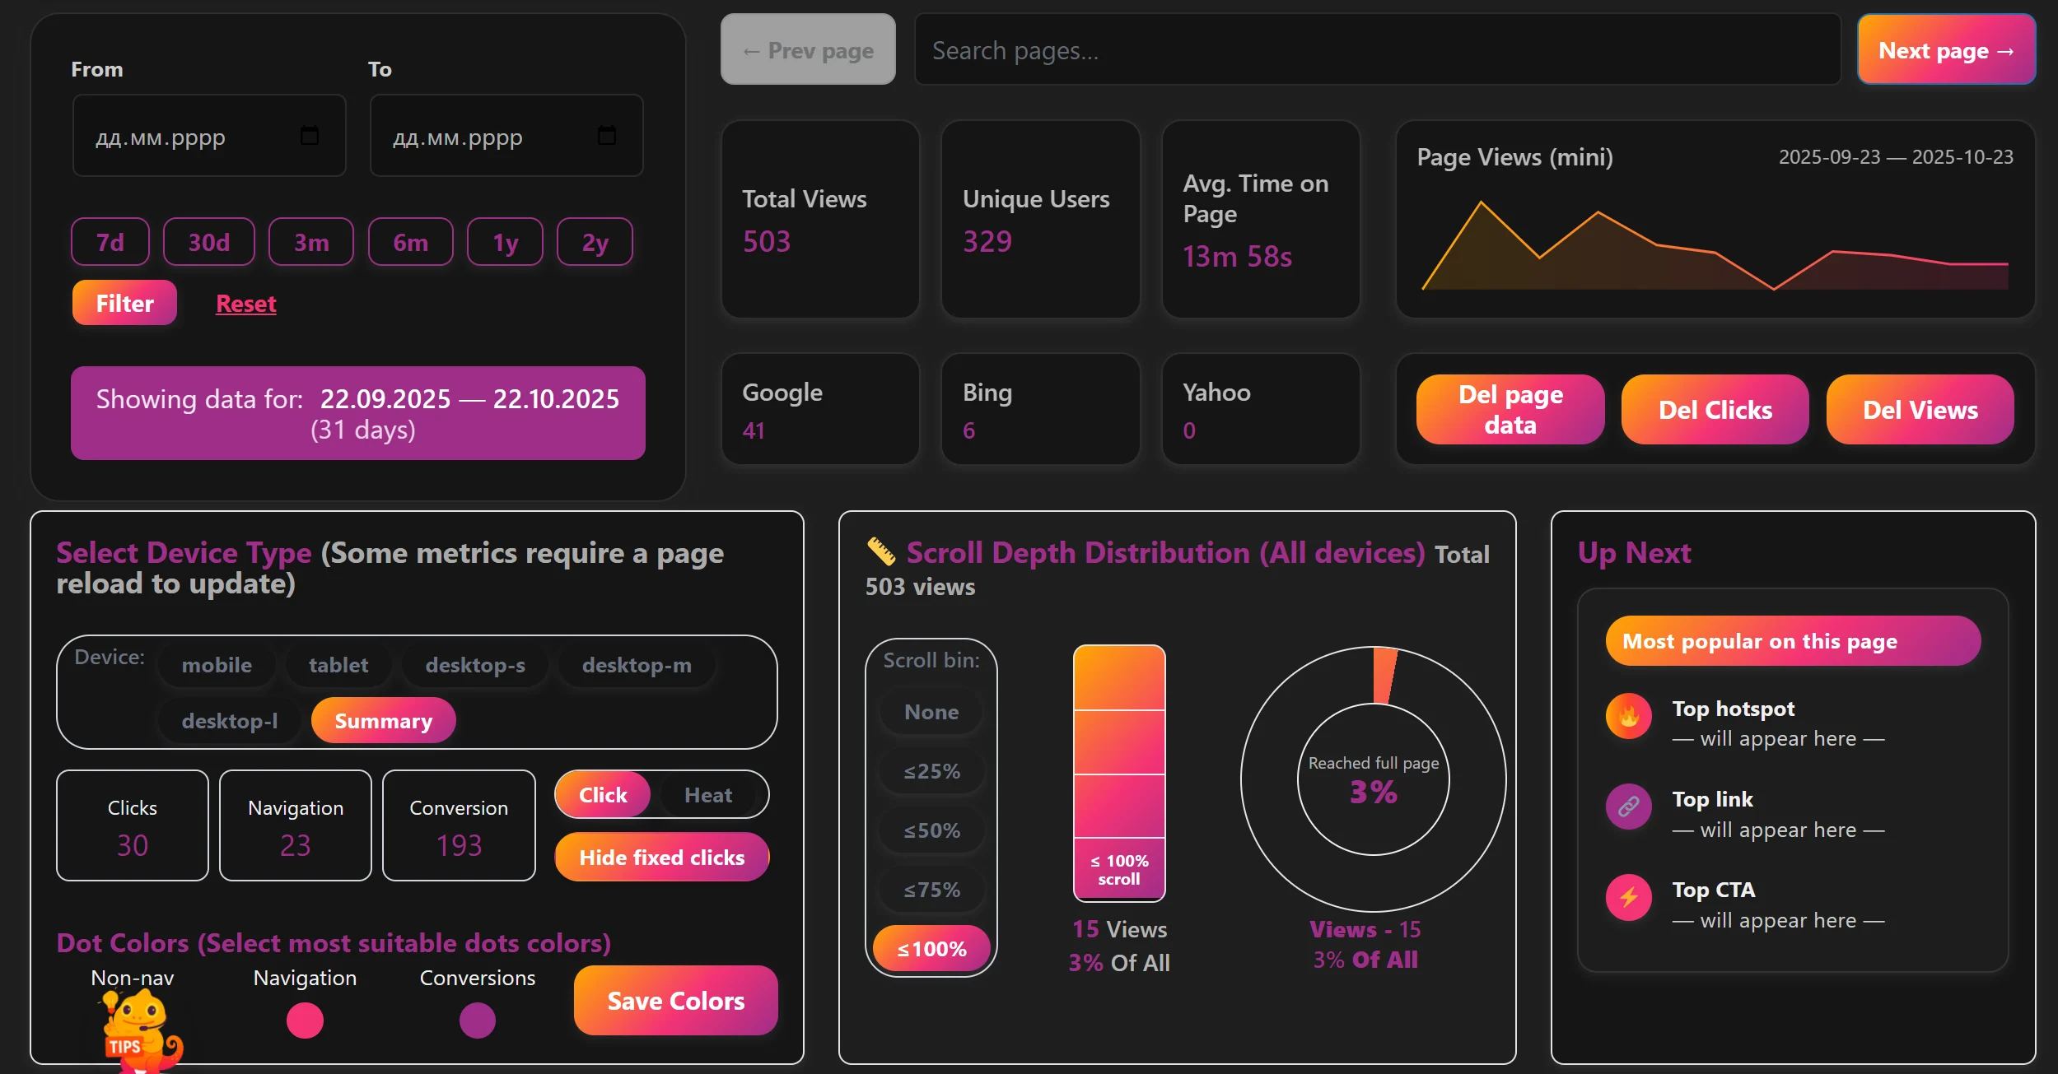Select the ≤50% scroll bin
Image resolution: width=2058 pixels, height=1074 pixels.
(931, 830)
